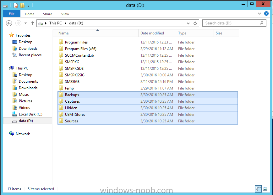Select Local Disk (C:) in navigation pane

tap(30, 114)
